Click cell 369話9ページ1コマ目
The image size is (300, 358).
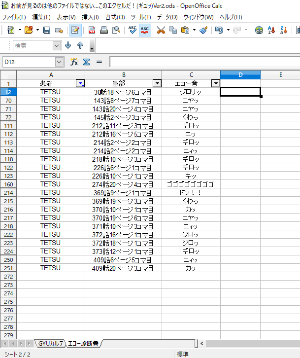124,193
